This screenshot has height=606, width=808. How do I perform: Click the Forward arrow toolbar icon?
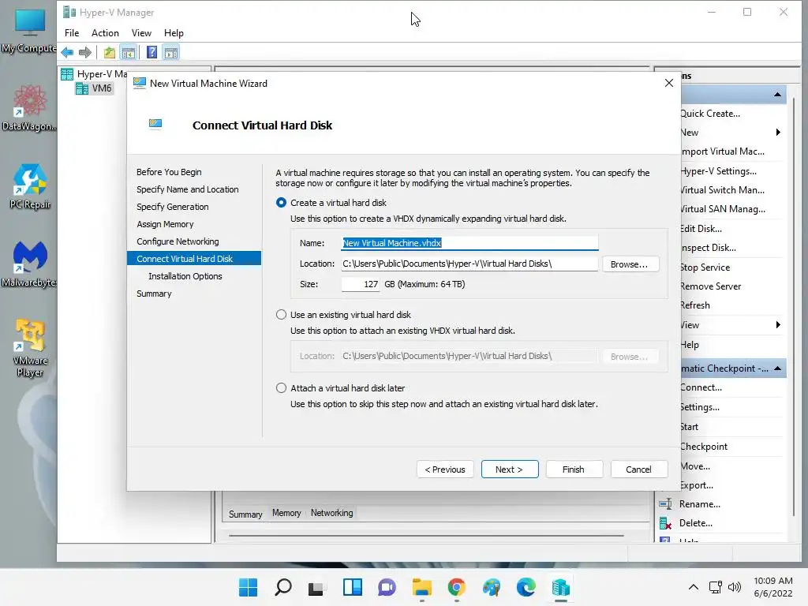[x=85, y=53]
